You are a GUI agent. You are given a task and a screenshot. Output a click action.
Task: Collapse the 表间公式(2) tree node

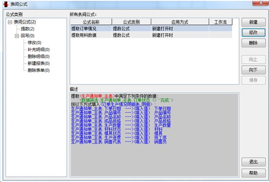10,22
